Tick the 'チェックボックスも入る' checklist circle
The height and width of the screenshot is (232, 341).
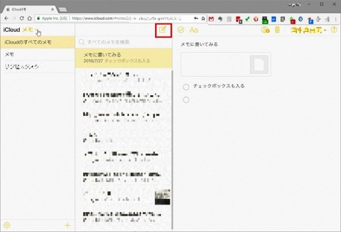point(186,87)
